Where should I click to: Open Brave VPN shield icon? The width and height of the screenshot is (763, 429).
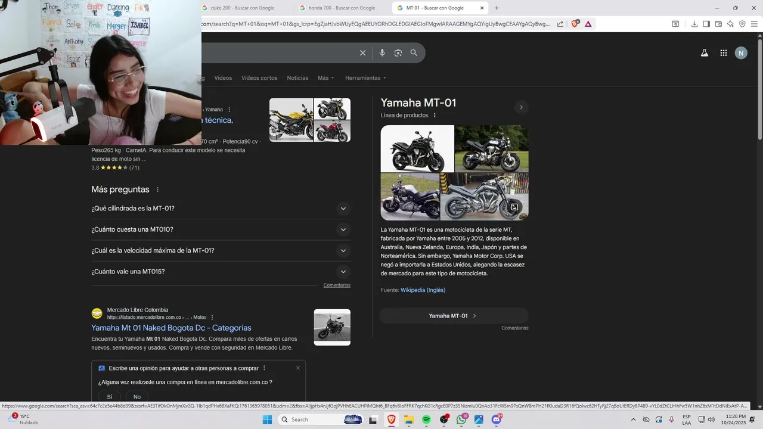(x=742, y=24)
